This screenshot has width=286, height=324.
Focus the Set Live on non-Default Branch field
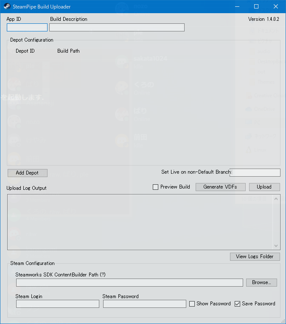pyautogui.click(x=255, y=172)
